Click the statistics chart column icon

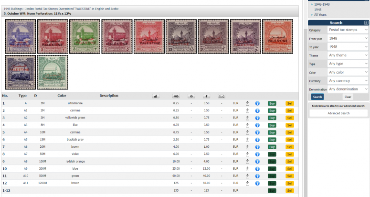click(x=156, y=96)
